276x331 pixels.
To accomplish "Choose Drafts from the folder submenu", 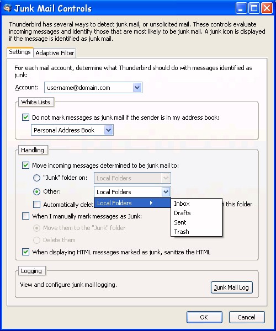I will pos(196,213).
